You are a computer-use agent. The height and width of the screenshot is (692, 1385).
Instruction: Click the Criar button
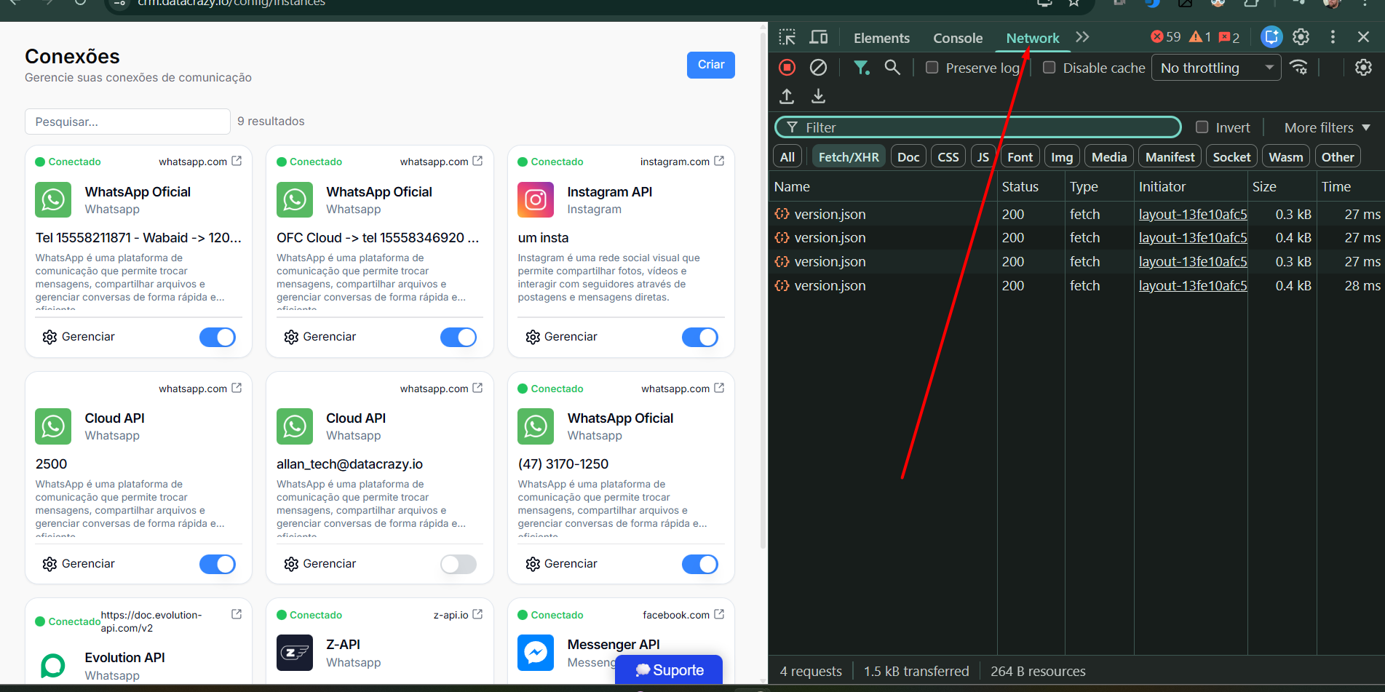(711, 65)
